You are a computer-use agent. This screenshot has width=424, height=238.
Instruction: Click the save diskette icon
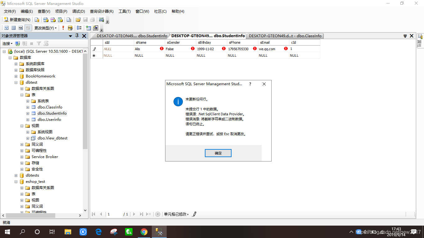[85, 20]
